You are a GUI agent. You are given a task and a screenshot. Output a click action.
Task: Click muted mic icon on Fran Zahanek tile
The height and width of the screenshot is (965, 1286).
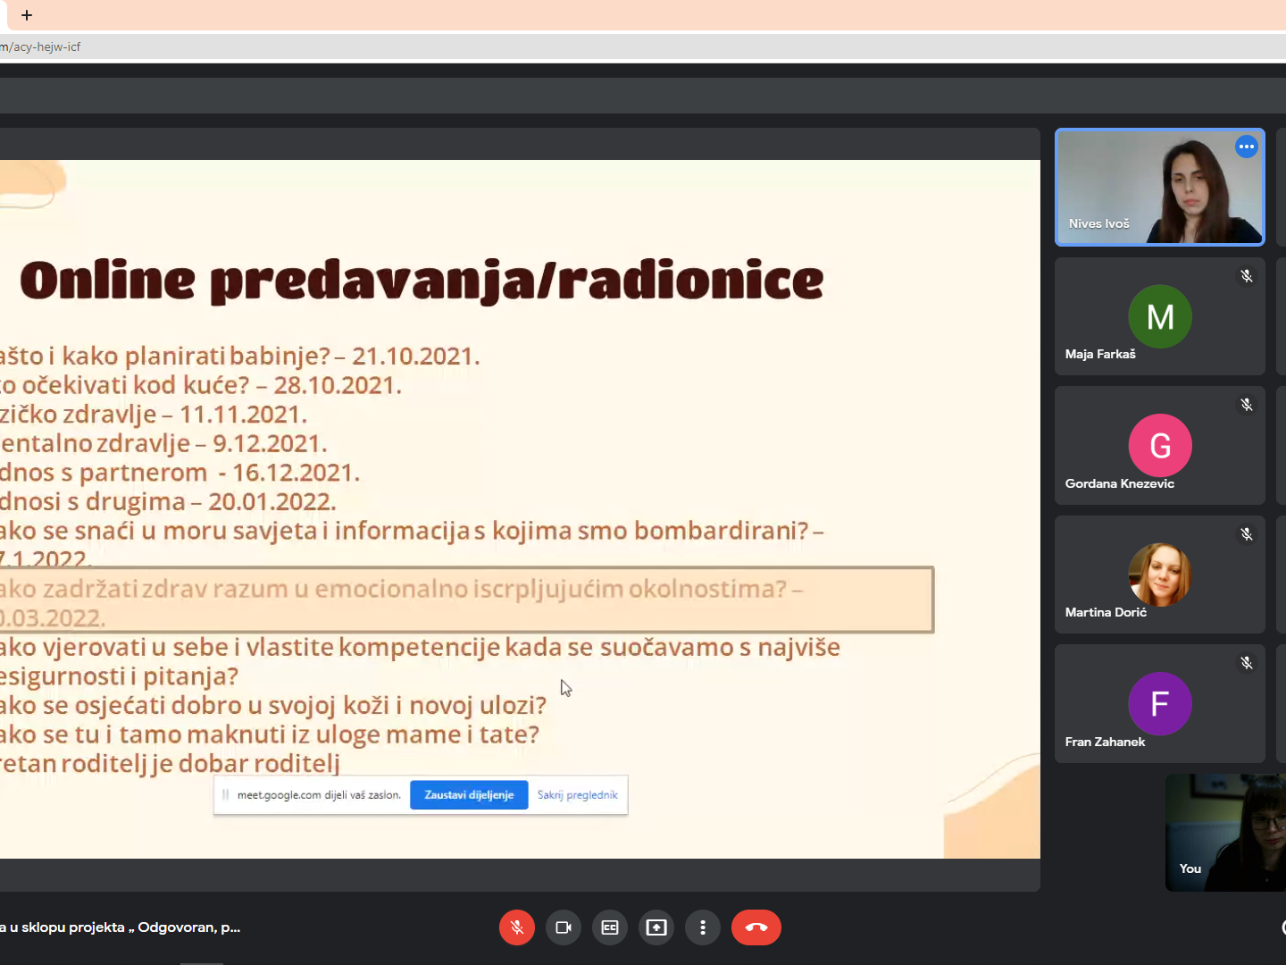(1247, 663)
